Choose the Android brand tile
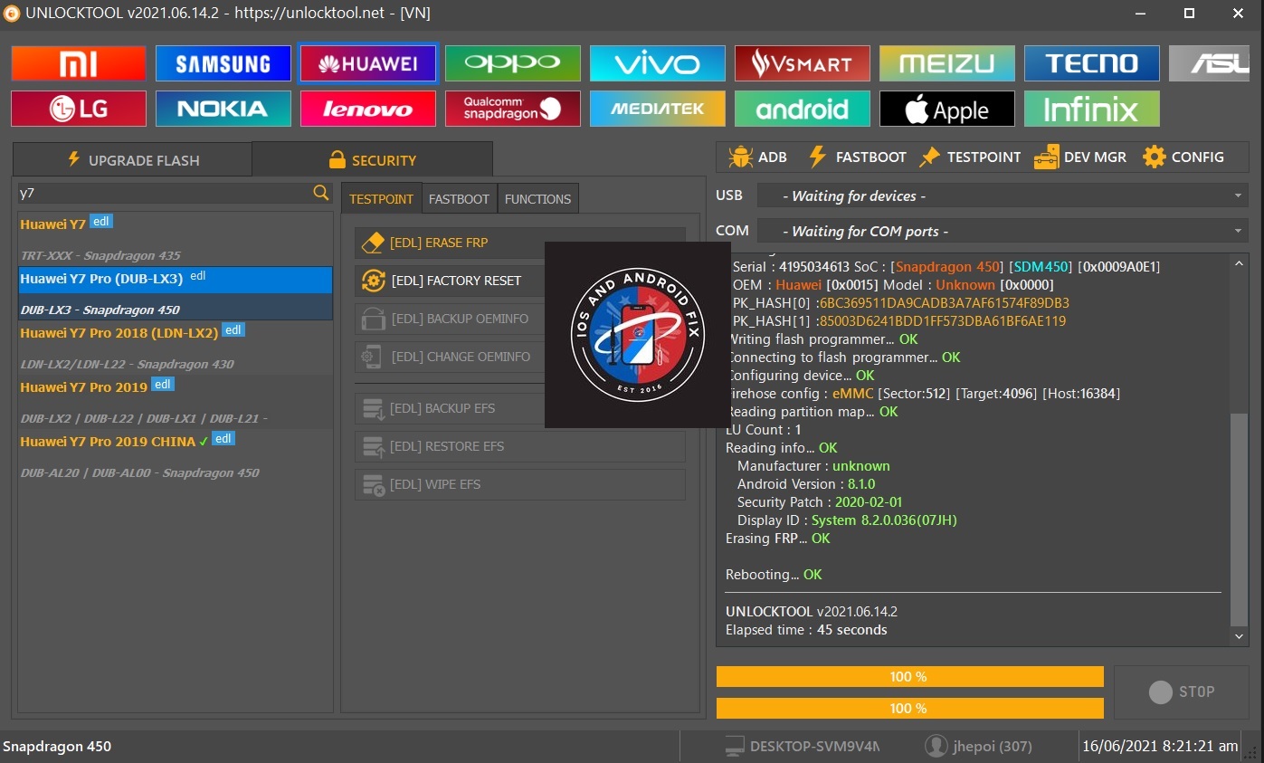 pos(803,109)
